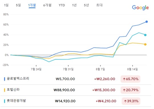154x109 pixels.
Task: Open the 글로벌텍스프리 stock row
Action: pyautogui.click(x=76, y=79)
